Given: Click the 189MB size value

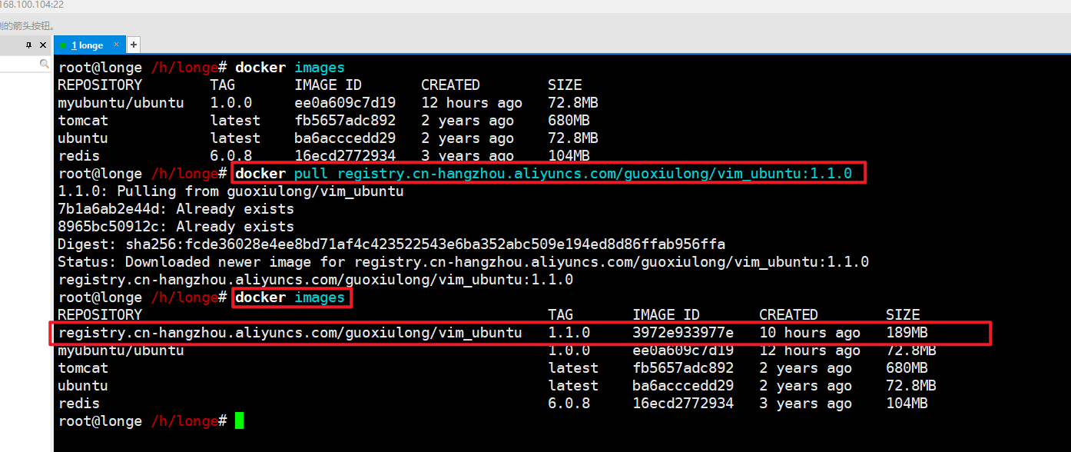Looking at the screenshot, I should (907, 333).
